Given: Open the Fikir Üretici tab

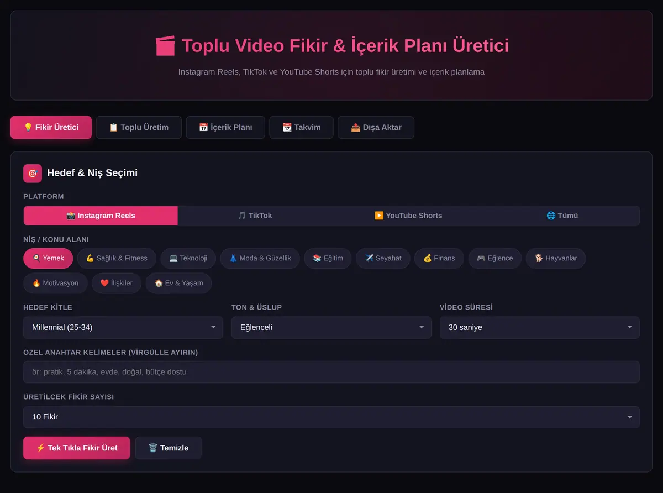Looking at the screenshot, I should [x=51, y=127].
